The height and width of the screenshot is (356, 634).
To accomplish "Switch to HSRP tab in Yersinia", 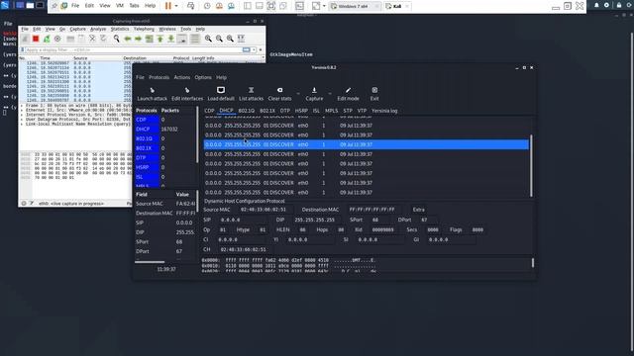I will click(301, 110).
